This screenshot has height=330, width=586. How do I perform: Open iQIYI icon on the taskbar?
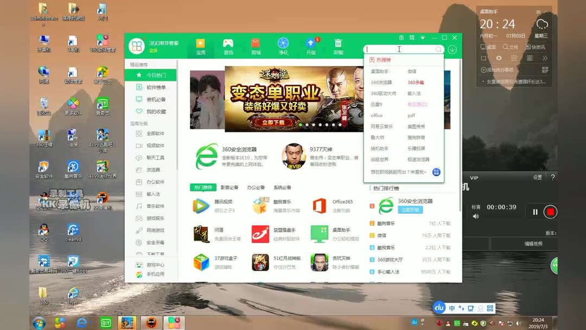106,323
